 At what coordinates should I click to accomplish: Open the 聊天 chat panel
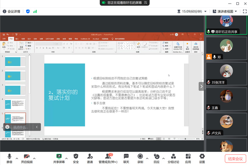pyautogui.click(x=126, y=158)
